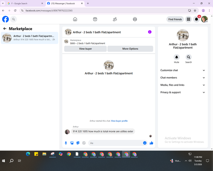This screenshot has height=171, width=213.
Task: Open the Profile circle icon in top navigation
Action: coord(135,19)
